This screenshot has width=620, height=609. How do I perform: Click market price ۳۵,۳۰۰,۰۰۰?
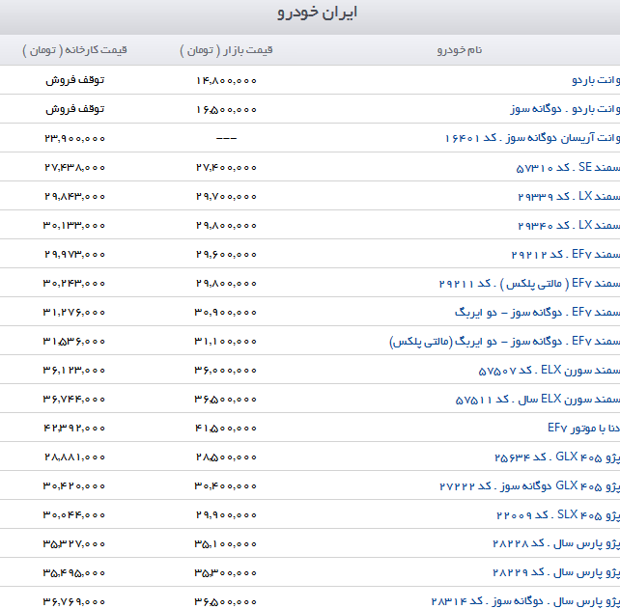click(x=225, y=573)
